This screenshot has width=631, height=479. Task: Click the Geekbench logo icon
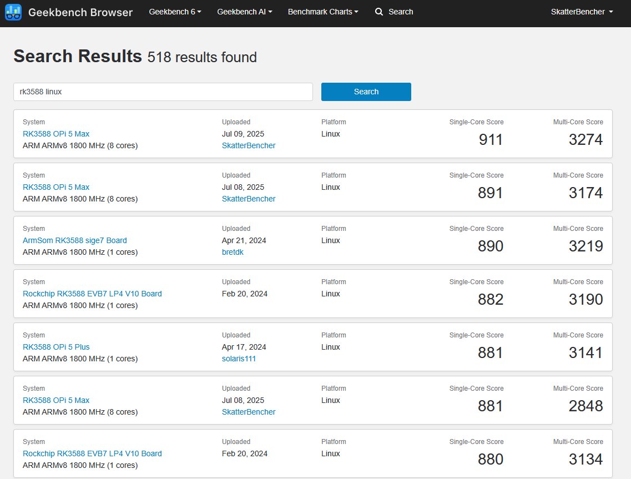pyautogui.click(x=13, y=12)
